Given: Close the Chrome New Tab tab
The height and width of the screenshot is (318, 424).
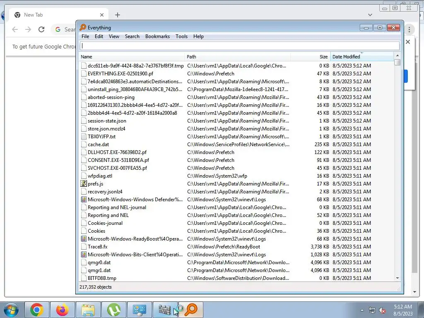Looking at the screenshot, I should (102, 15).
